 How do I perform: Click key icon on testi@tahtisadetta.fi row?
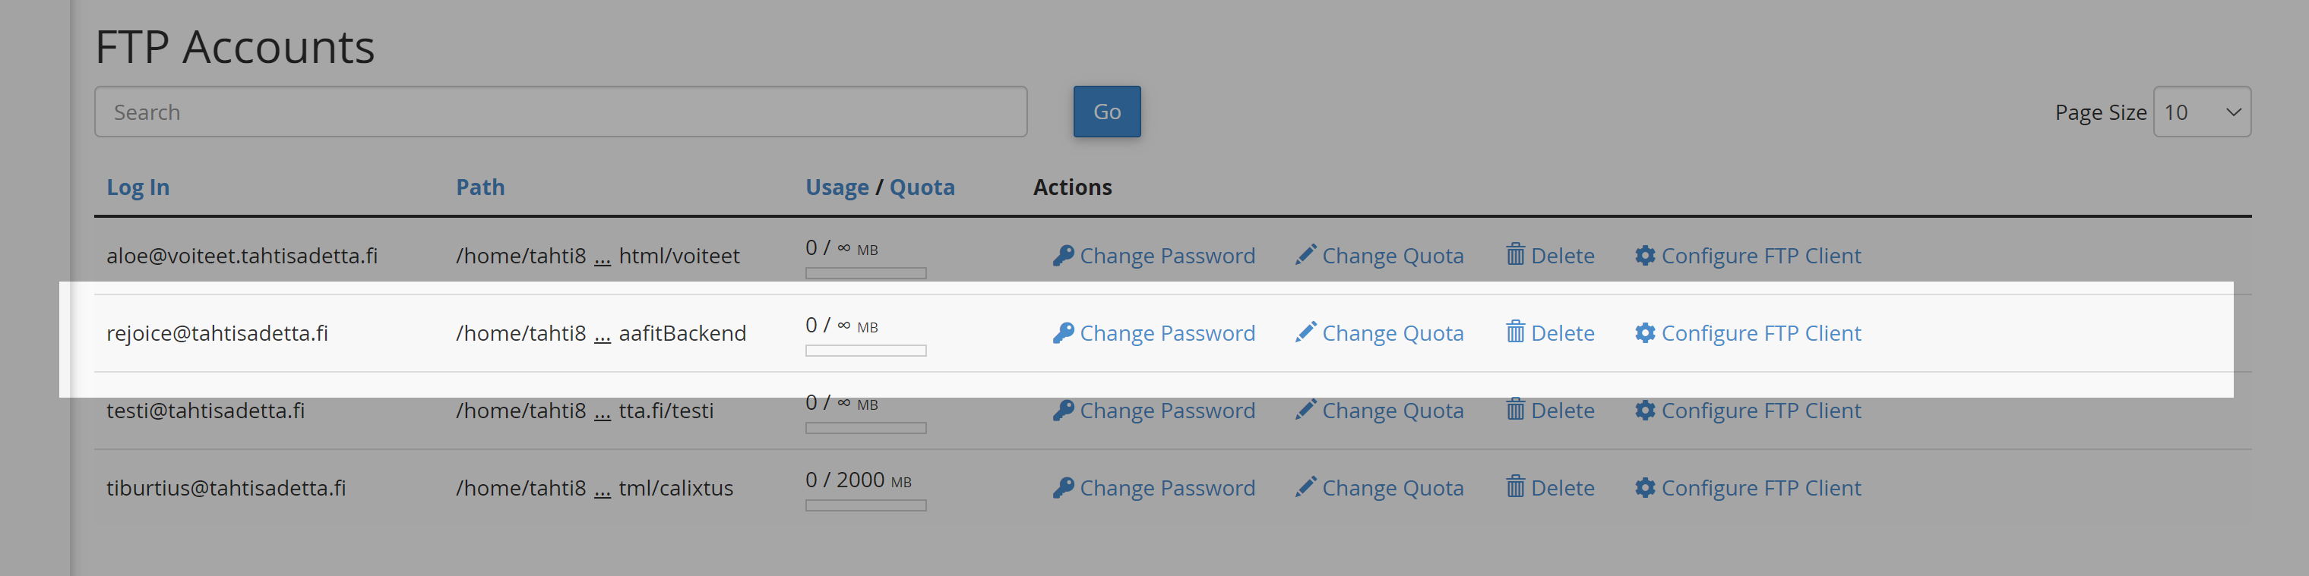[x=1063, y=411]
